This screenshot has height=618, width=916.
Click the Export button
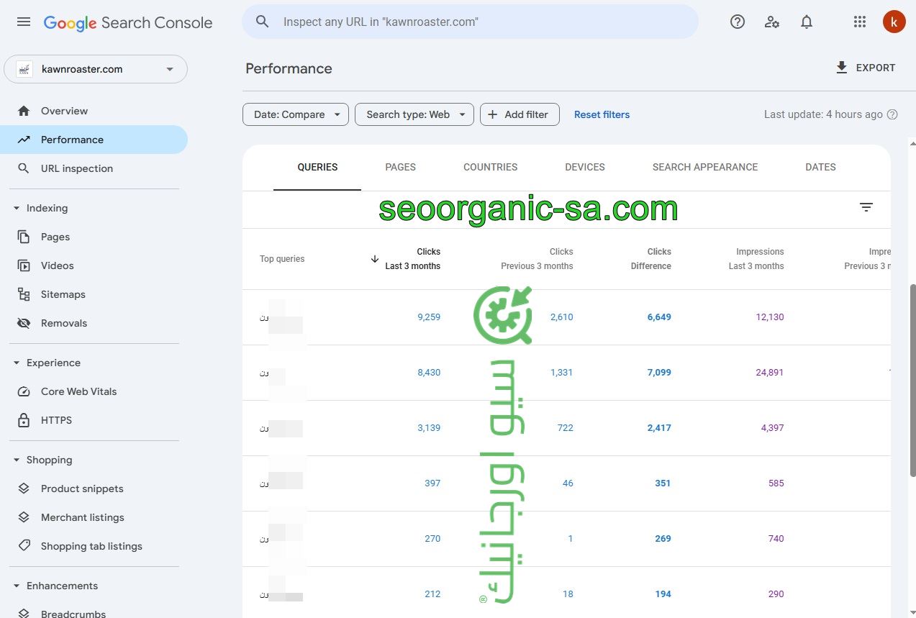pyautogui.click(x=865, y=68)
